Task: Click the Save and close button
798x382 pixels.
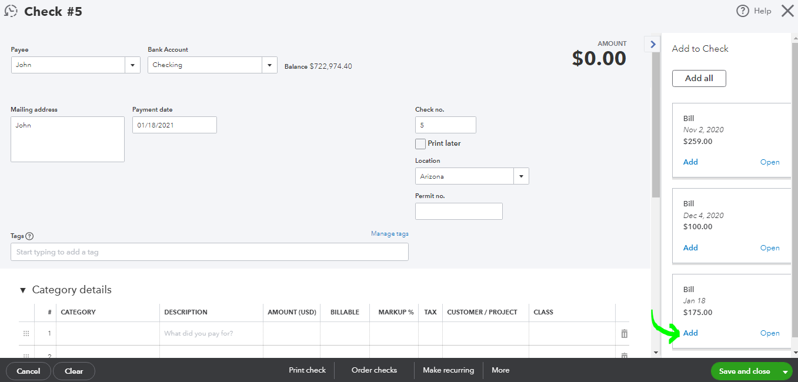Action: pos(744,371)
